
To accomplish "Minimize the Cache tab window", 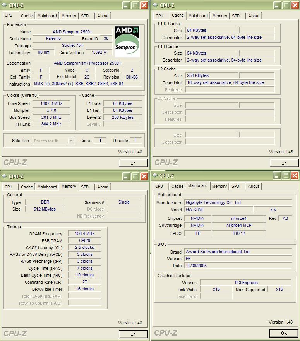I will point(277,5).
